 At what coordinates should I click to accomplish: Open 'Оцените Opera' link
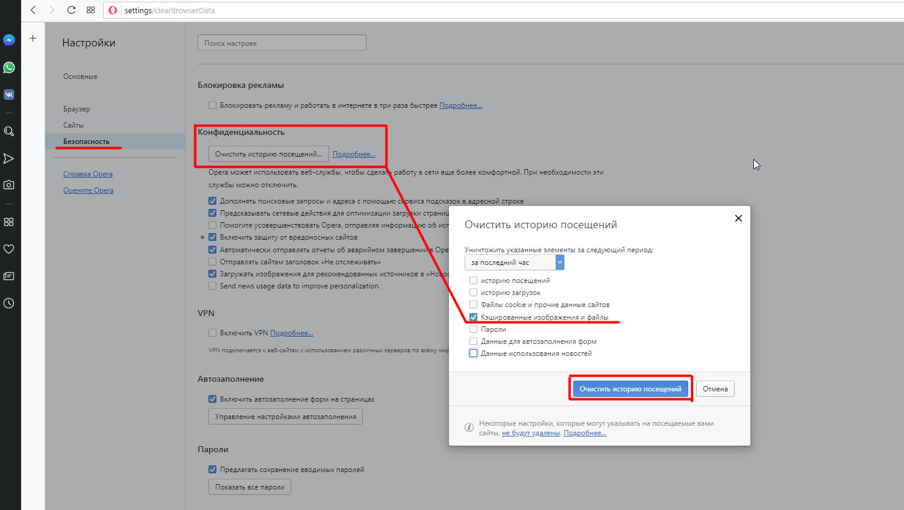point(89,190)
